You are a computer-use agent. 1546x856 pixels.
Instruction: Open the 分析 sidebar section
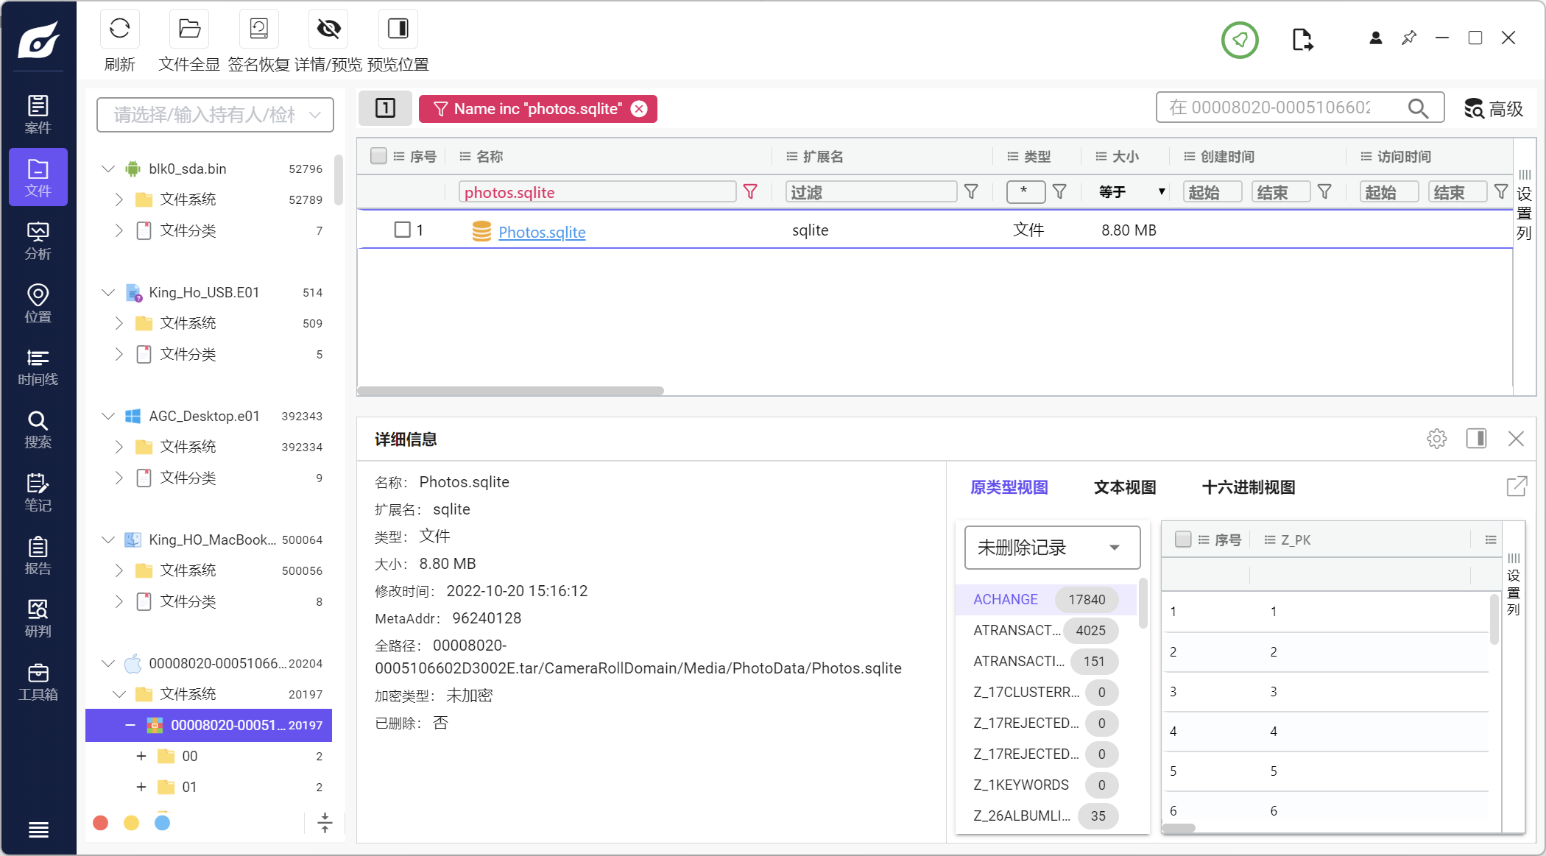38,241
